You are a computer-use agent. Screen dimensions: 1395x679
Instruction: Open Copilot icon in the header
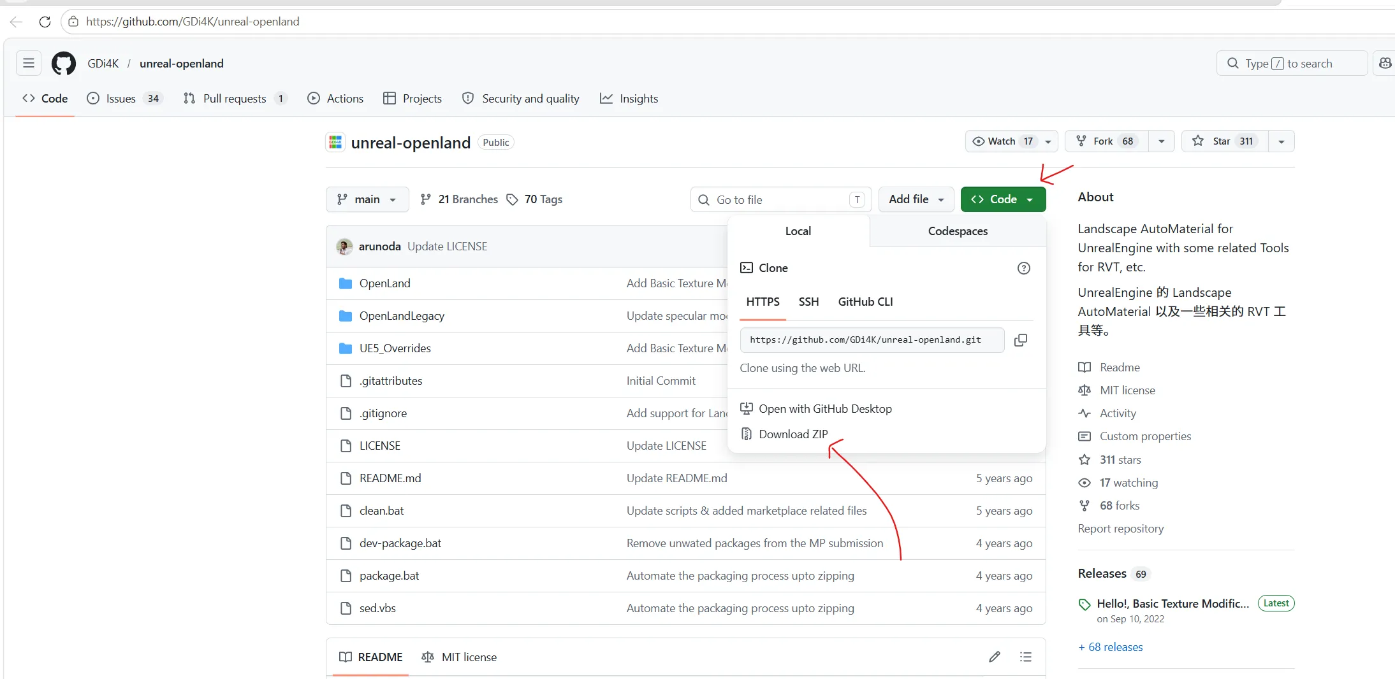1384,63
